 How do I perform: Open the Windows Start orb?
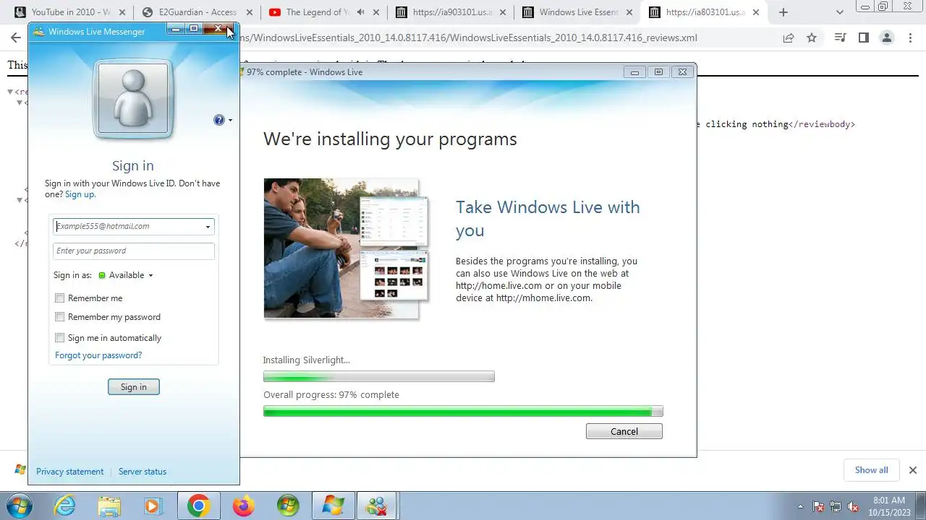click(x=20, y=506)
